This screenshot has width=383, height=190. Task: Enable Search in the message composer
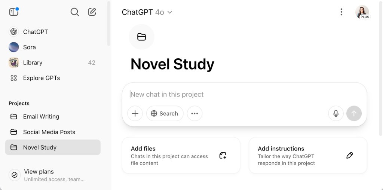165,113
